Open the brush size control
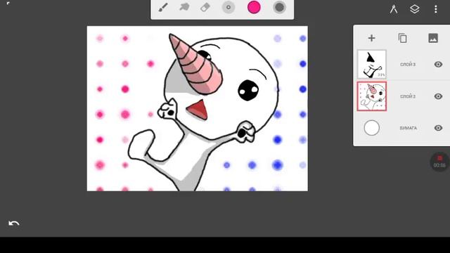The width and height of the screenshot is (450, 253). (229, 8)
